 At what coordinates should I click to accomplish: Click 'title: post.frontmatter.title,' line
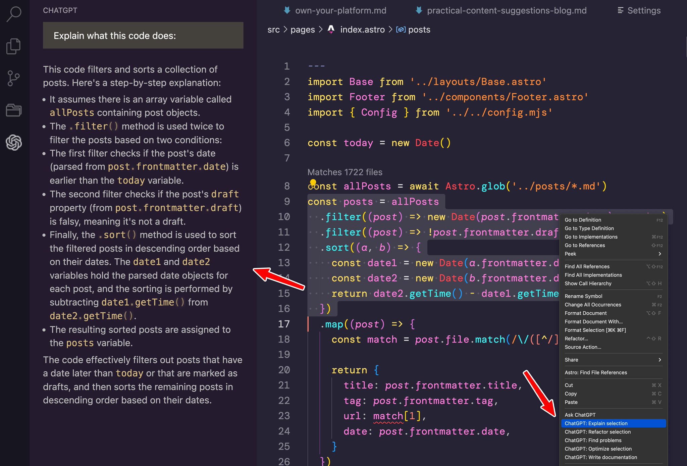tap(433, 385)
